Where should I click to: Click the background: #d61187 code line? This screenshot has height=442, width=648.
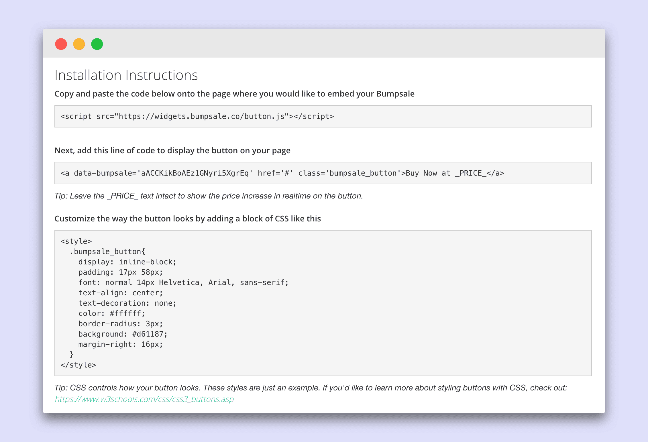pyautogui.click(x=123, y=334)
